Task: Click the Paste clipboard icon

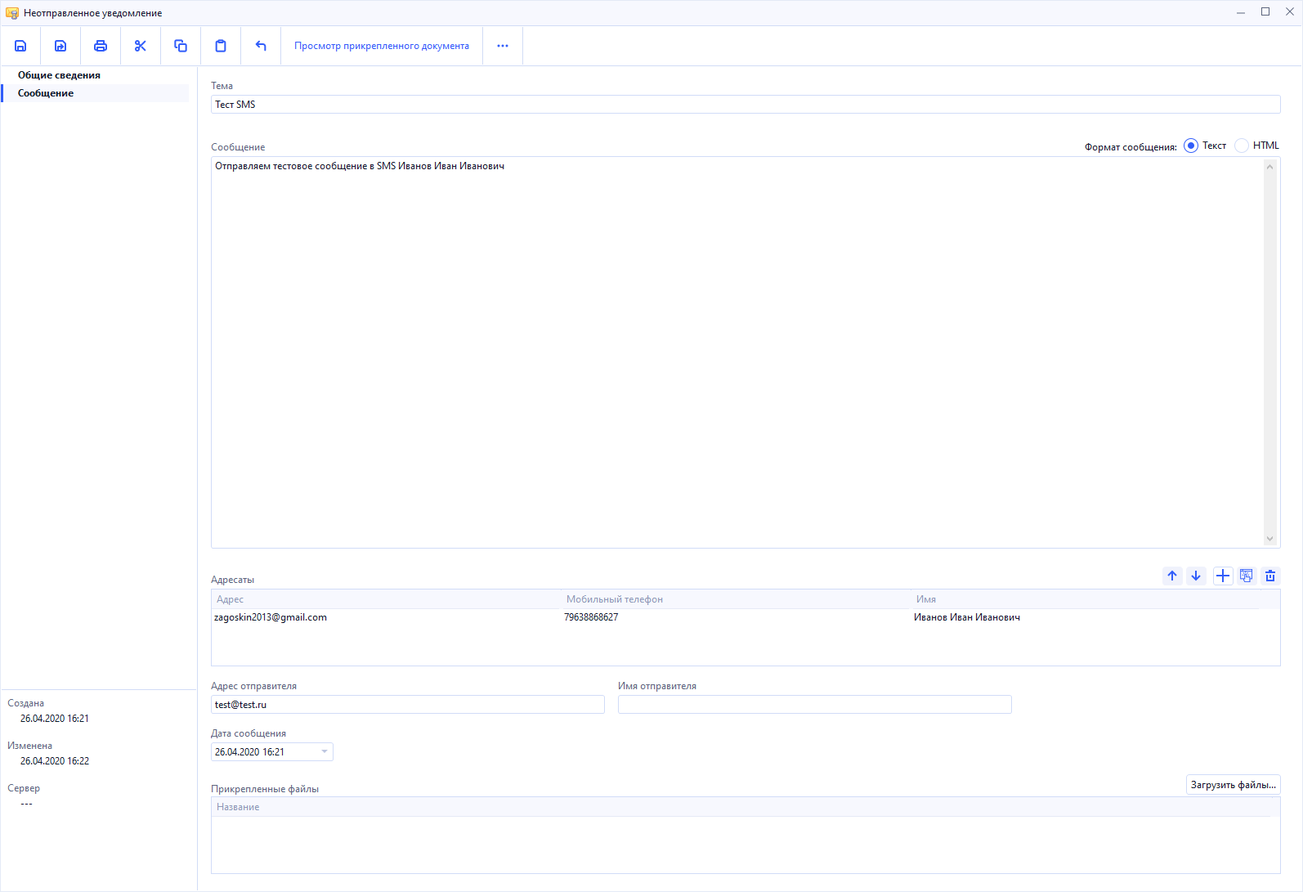Action: [221, 46]
